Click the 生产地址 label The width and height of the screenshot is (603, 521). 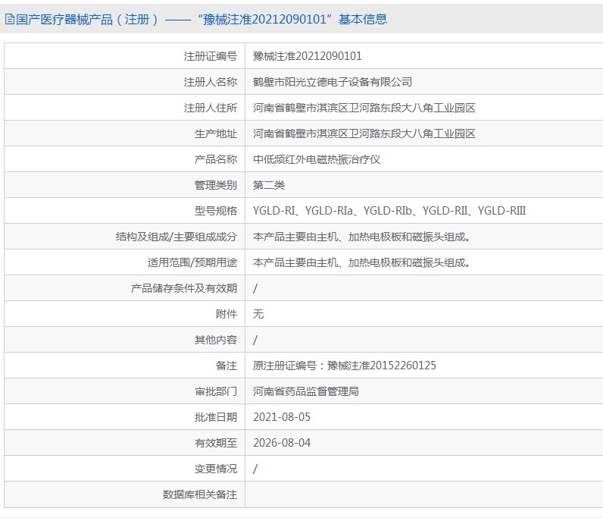tap(216, 133)
